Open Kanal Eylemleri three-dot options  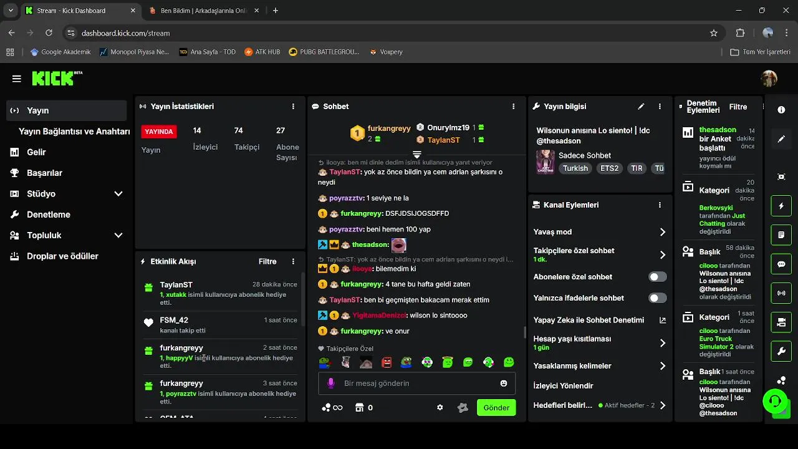[660, 205]
